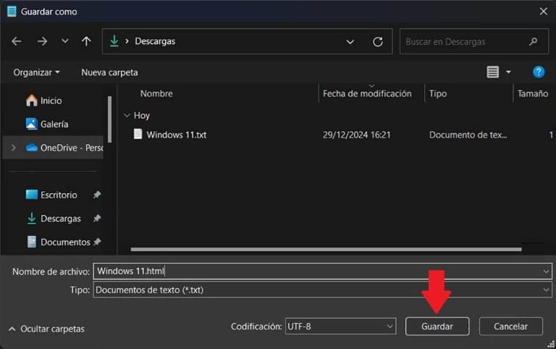The height and width of the screenshot is (349, 556).
Task: Open the file name suggestions dropdown arrow
Action: click(x=546, y=272)
